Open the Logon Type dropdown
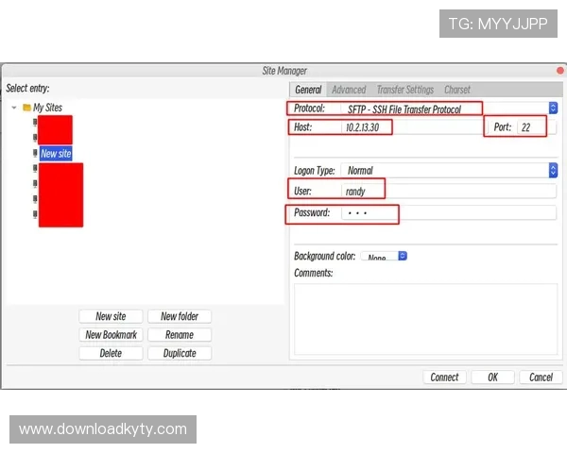 pos(553,170)
